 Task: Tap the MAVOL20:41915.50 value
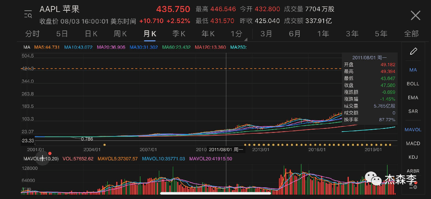click(x=211, y=159)
